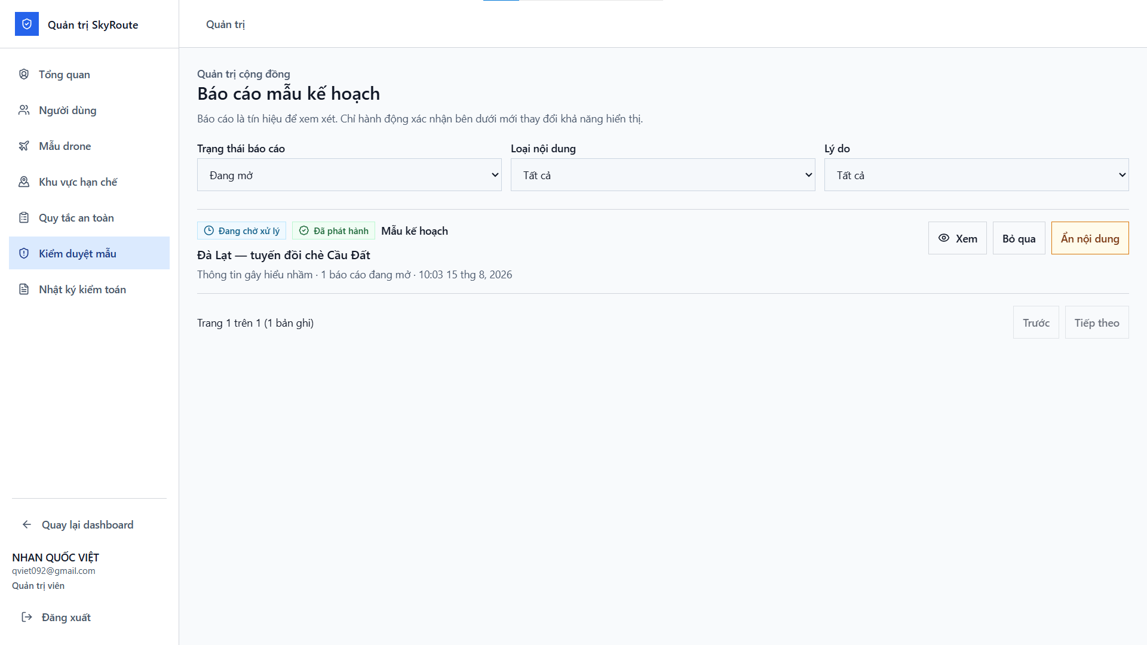Screen dimensions: 1147x645
Task: Click the Đăng xuất link text
Action: pos(66,617)
